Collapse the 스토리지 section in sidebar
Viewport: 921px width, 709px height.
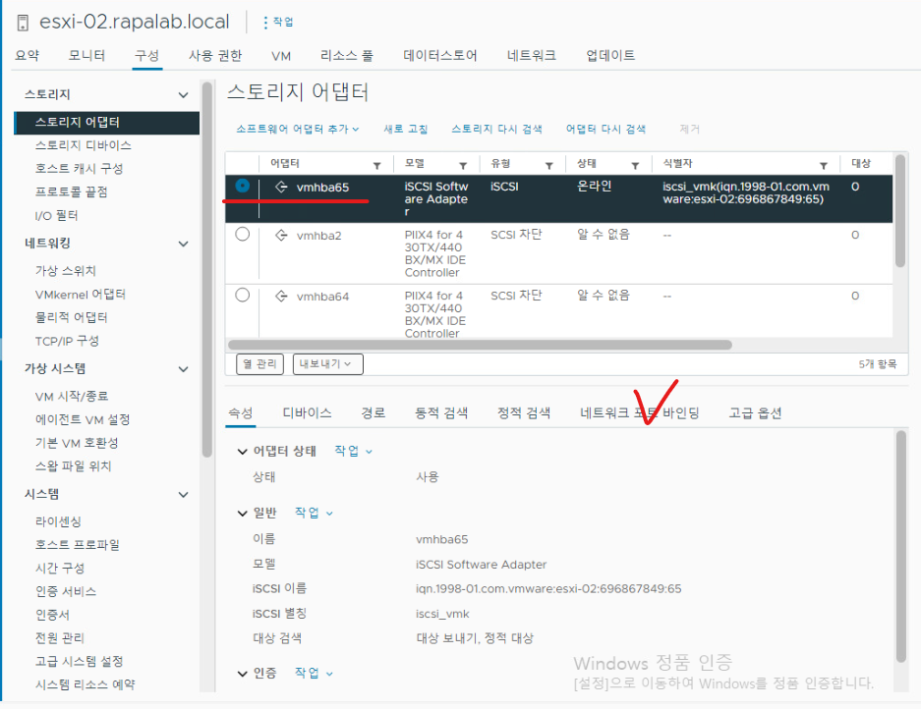click(183, 94)
